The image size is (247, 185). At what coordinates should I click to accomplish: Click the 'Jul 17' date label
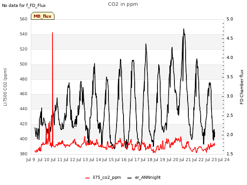[134, 160]
